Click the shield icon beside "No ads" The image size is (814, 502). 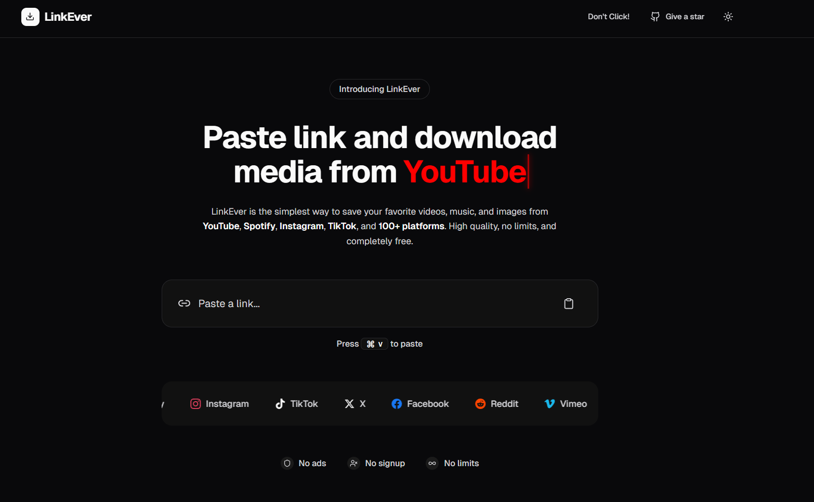(x=287, y=463)
